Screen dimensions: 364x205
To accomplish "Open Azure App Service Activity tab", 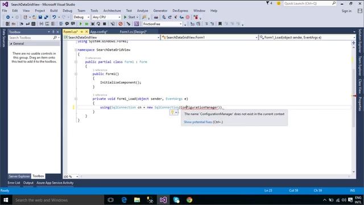I will click(x=55, y=183).
